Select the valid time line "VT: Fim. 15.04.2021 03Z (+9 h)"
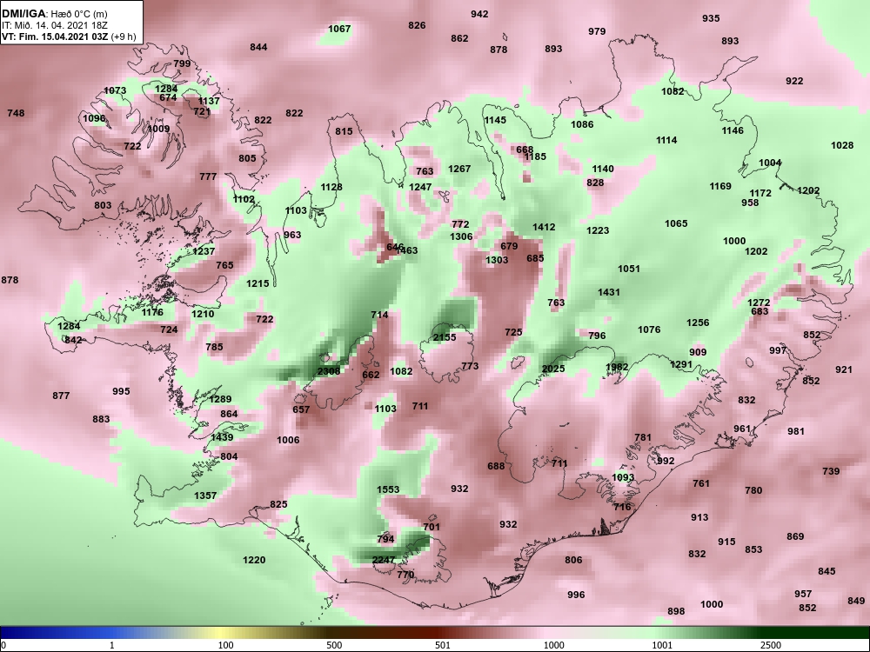 69,37
